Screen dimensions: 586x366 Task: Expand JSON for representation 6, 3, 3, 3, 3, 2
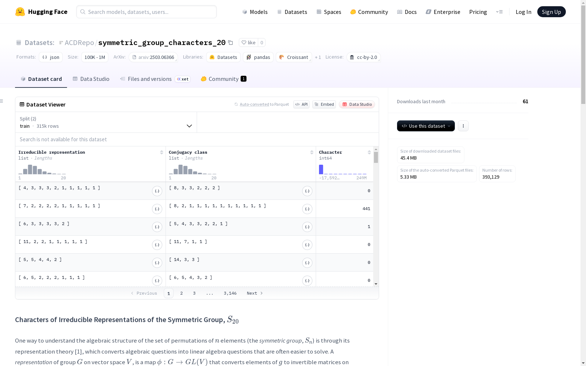coord(157,227)
